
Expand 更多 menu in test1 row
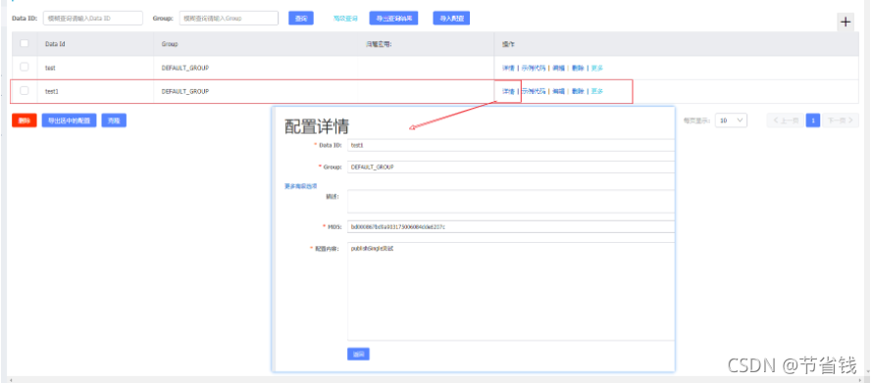pos(596,92)
